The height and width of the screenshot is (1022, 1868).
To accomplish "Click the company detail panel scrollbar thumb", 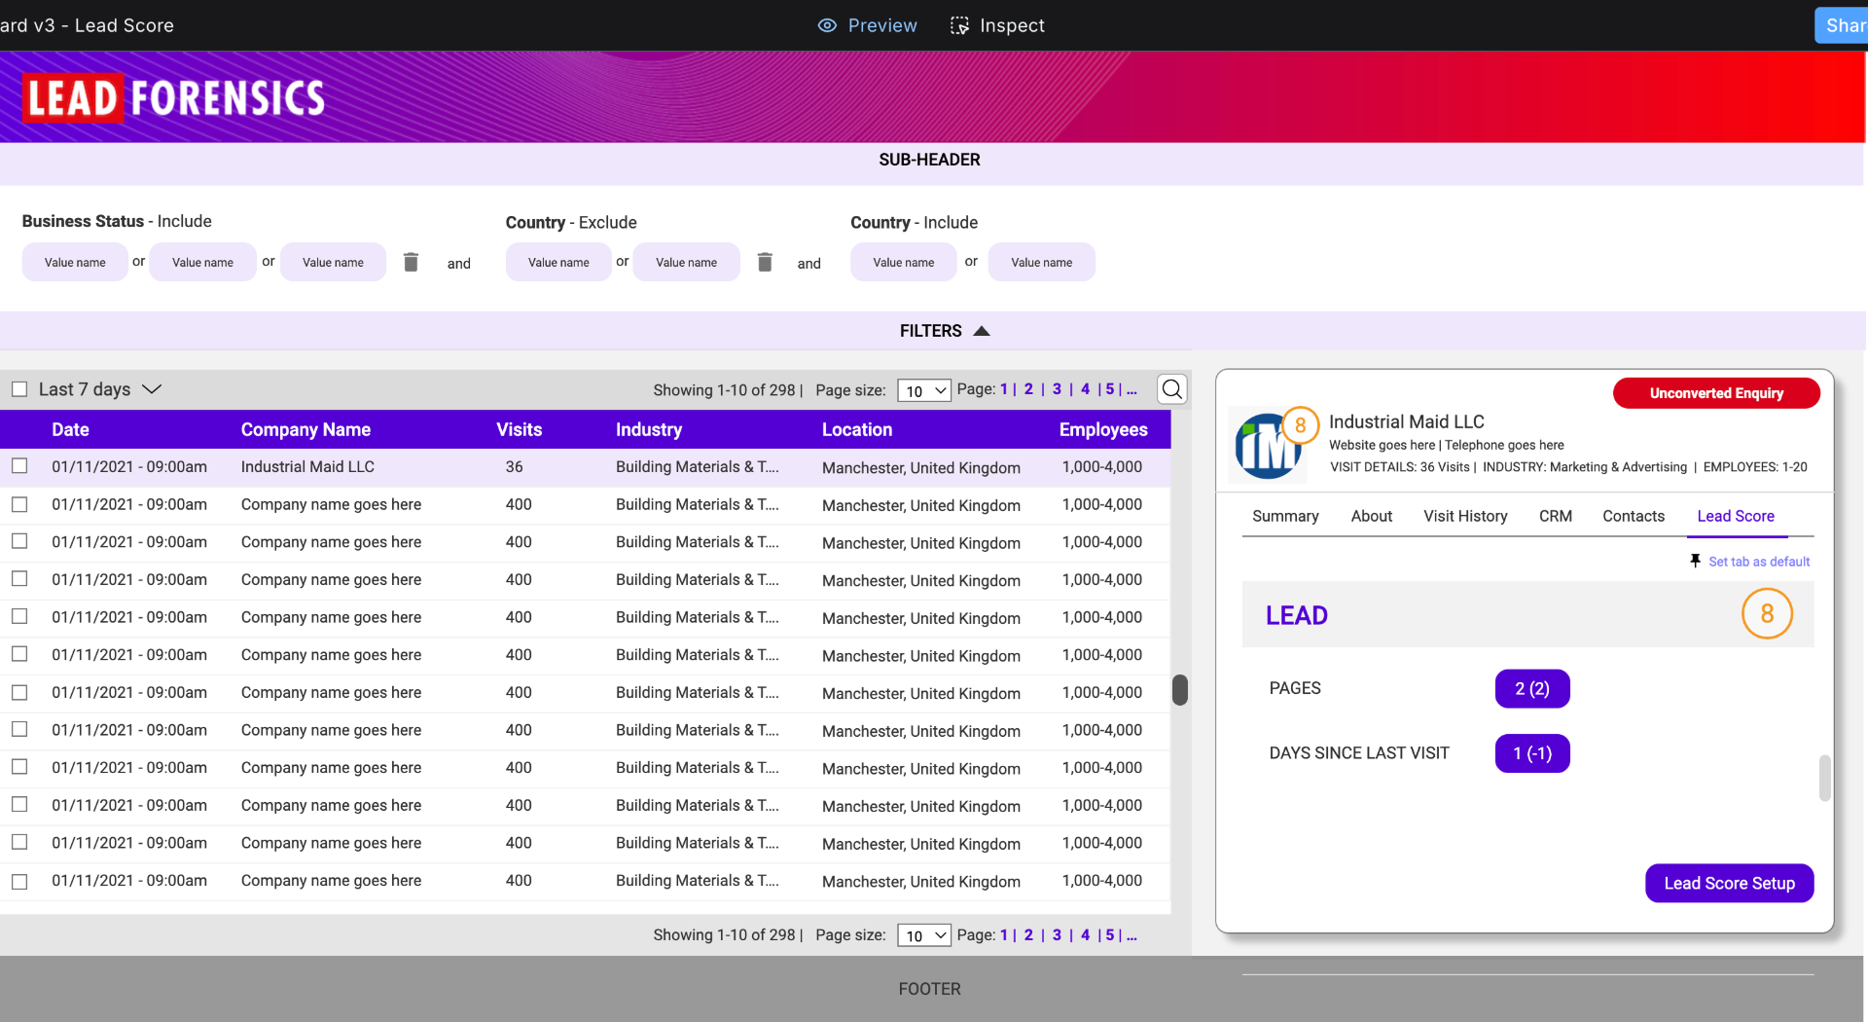I will pyautogui.click(x=1825, y=778).
